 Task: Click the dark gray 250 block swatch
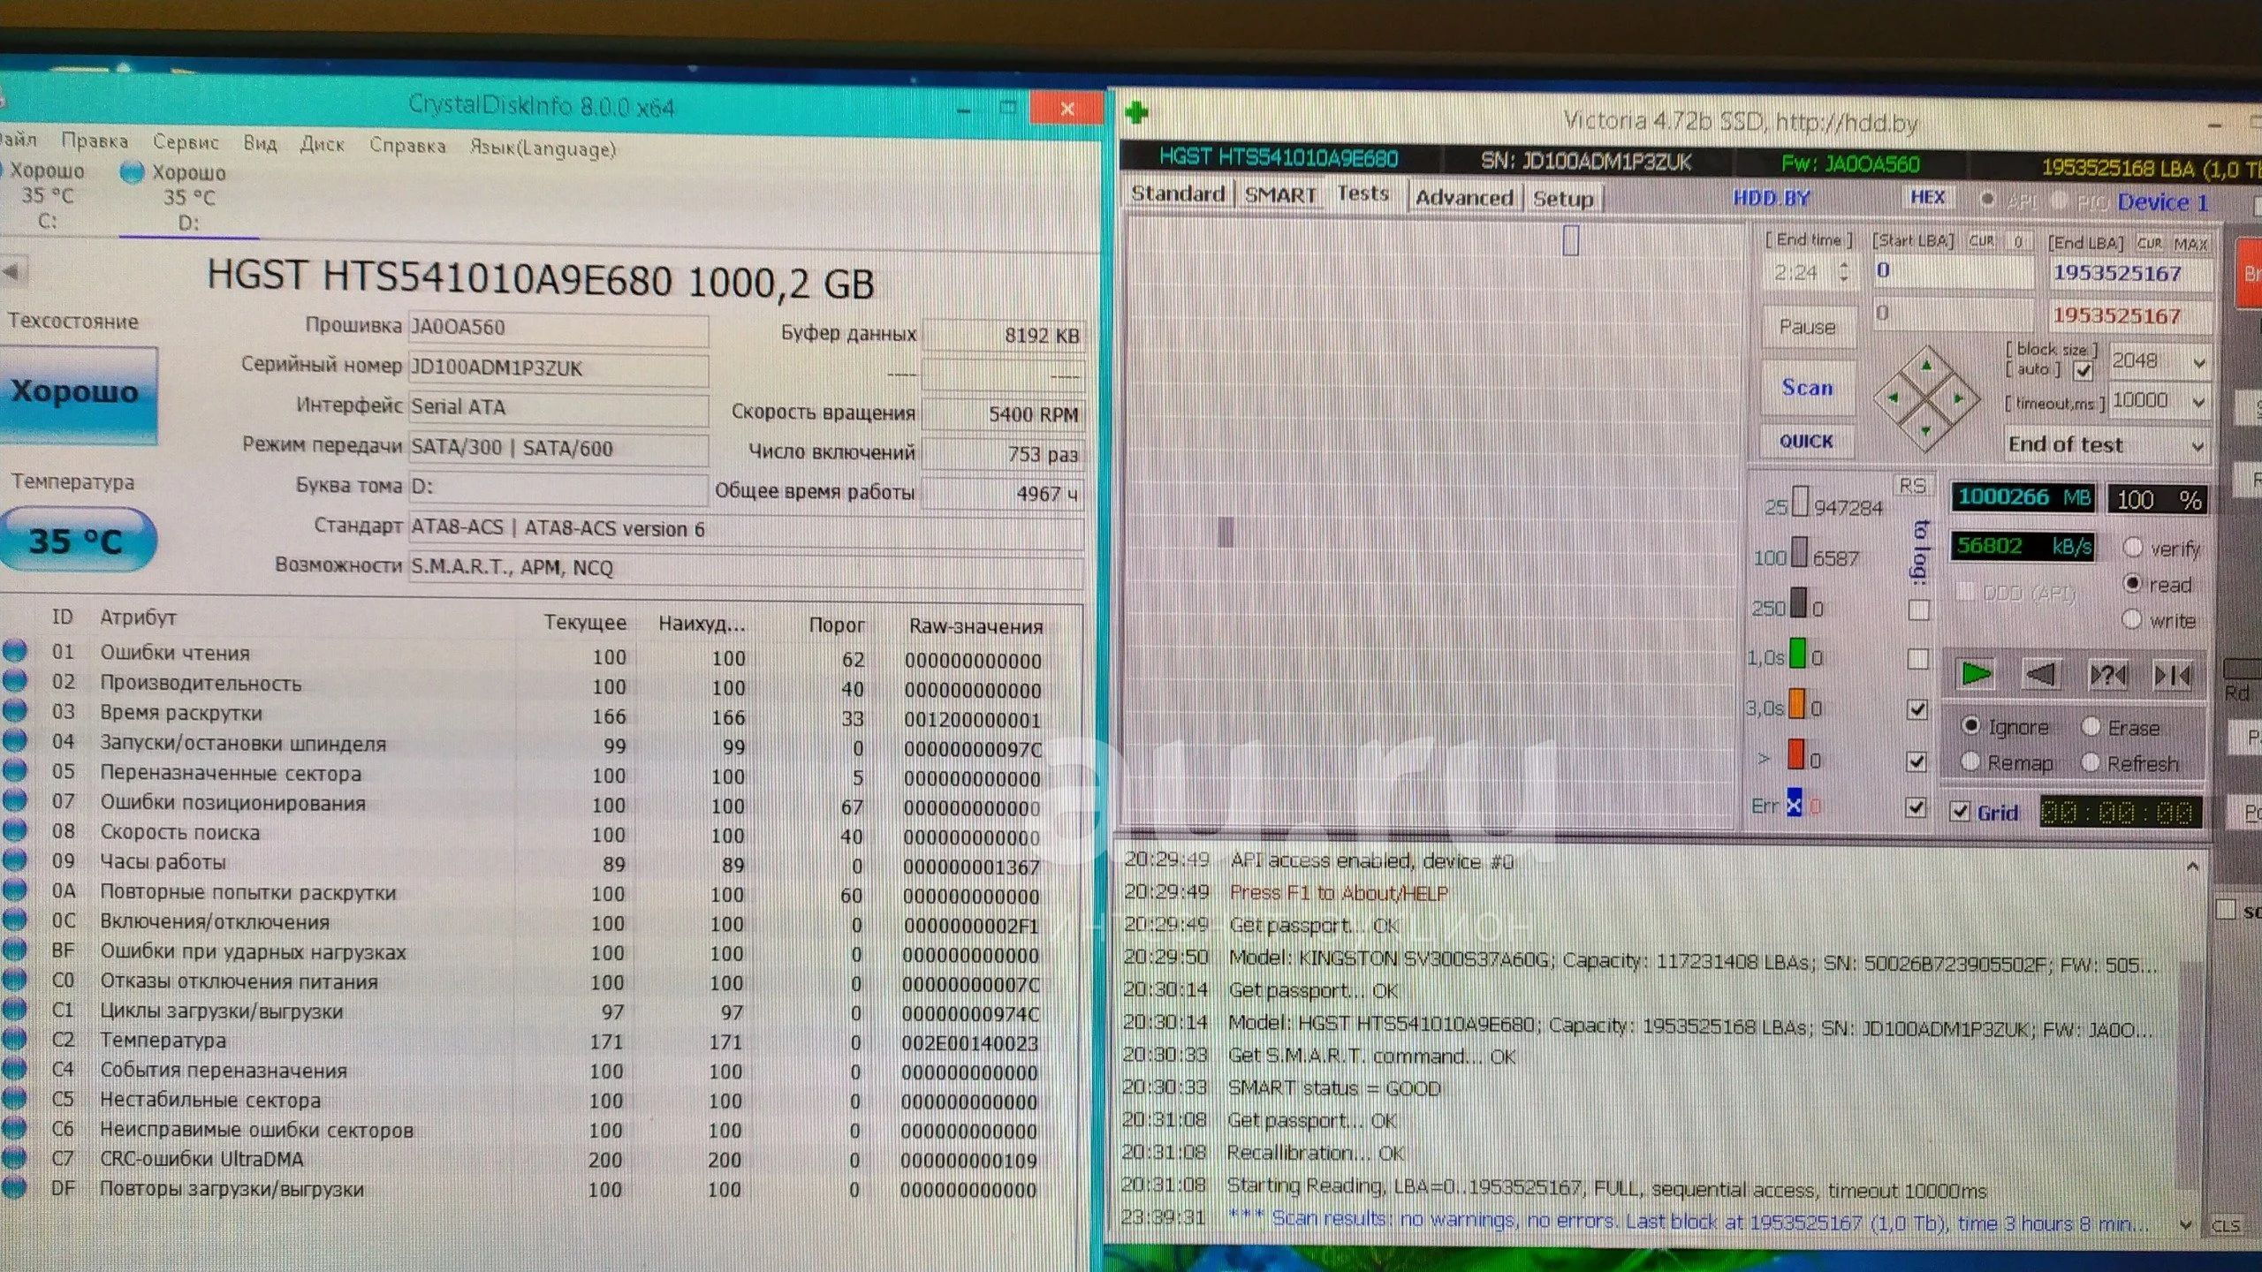1798,604
